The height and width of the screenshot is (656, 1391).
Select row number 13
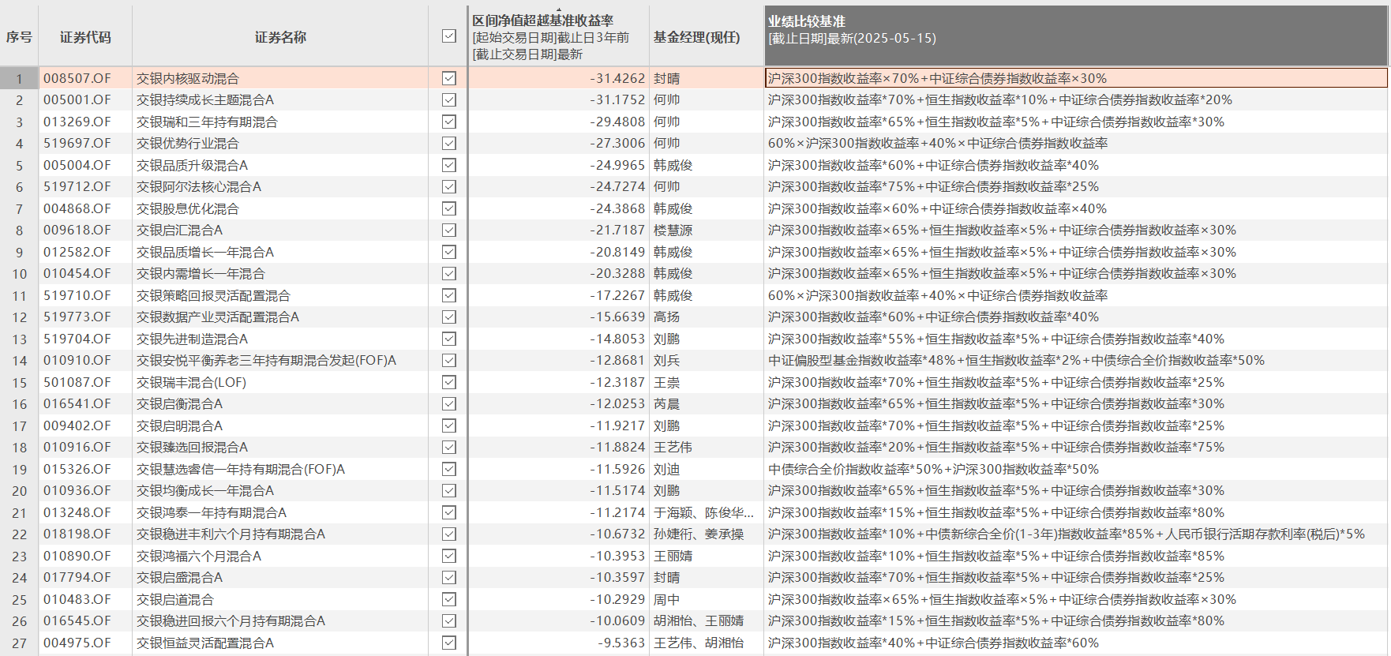click(x=19, y=339)
